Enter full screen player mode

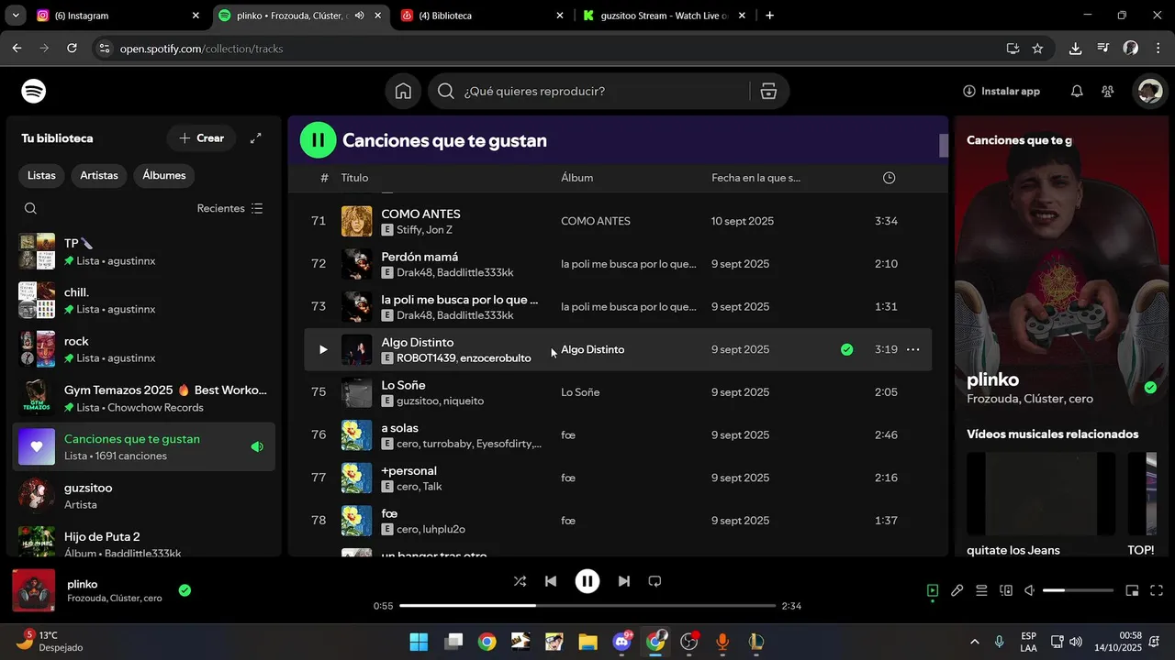1157,591
